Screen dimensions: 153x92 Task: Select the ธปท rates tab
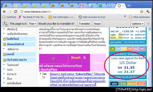pos(114,84)
